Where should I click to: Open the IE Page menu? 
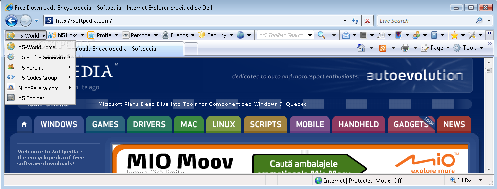(435, 48)
